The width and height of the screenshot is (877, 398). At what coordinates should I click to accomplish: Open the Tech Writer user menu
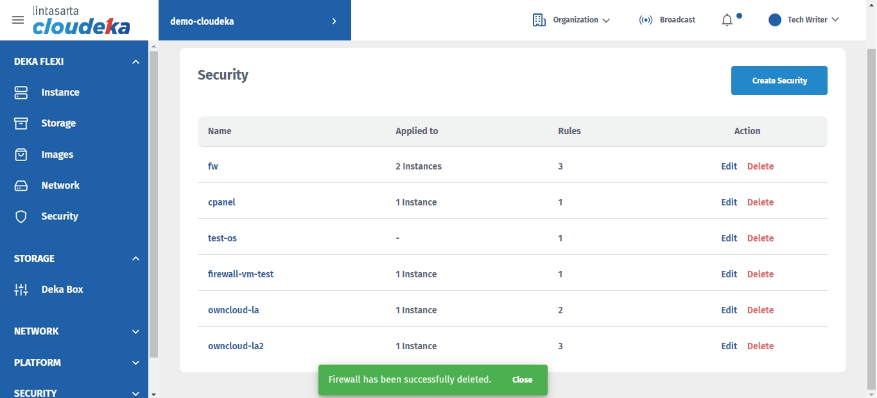804,20
